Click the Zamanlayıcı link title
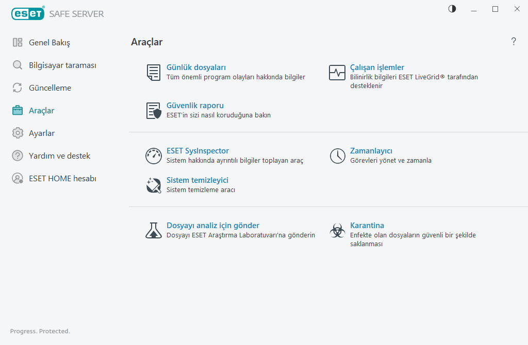Image resolution: width=528 pixels, height=345 pixels. click(371, 151)
